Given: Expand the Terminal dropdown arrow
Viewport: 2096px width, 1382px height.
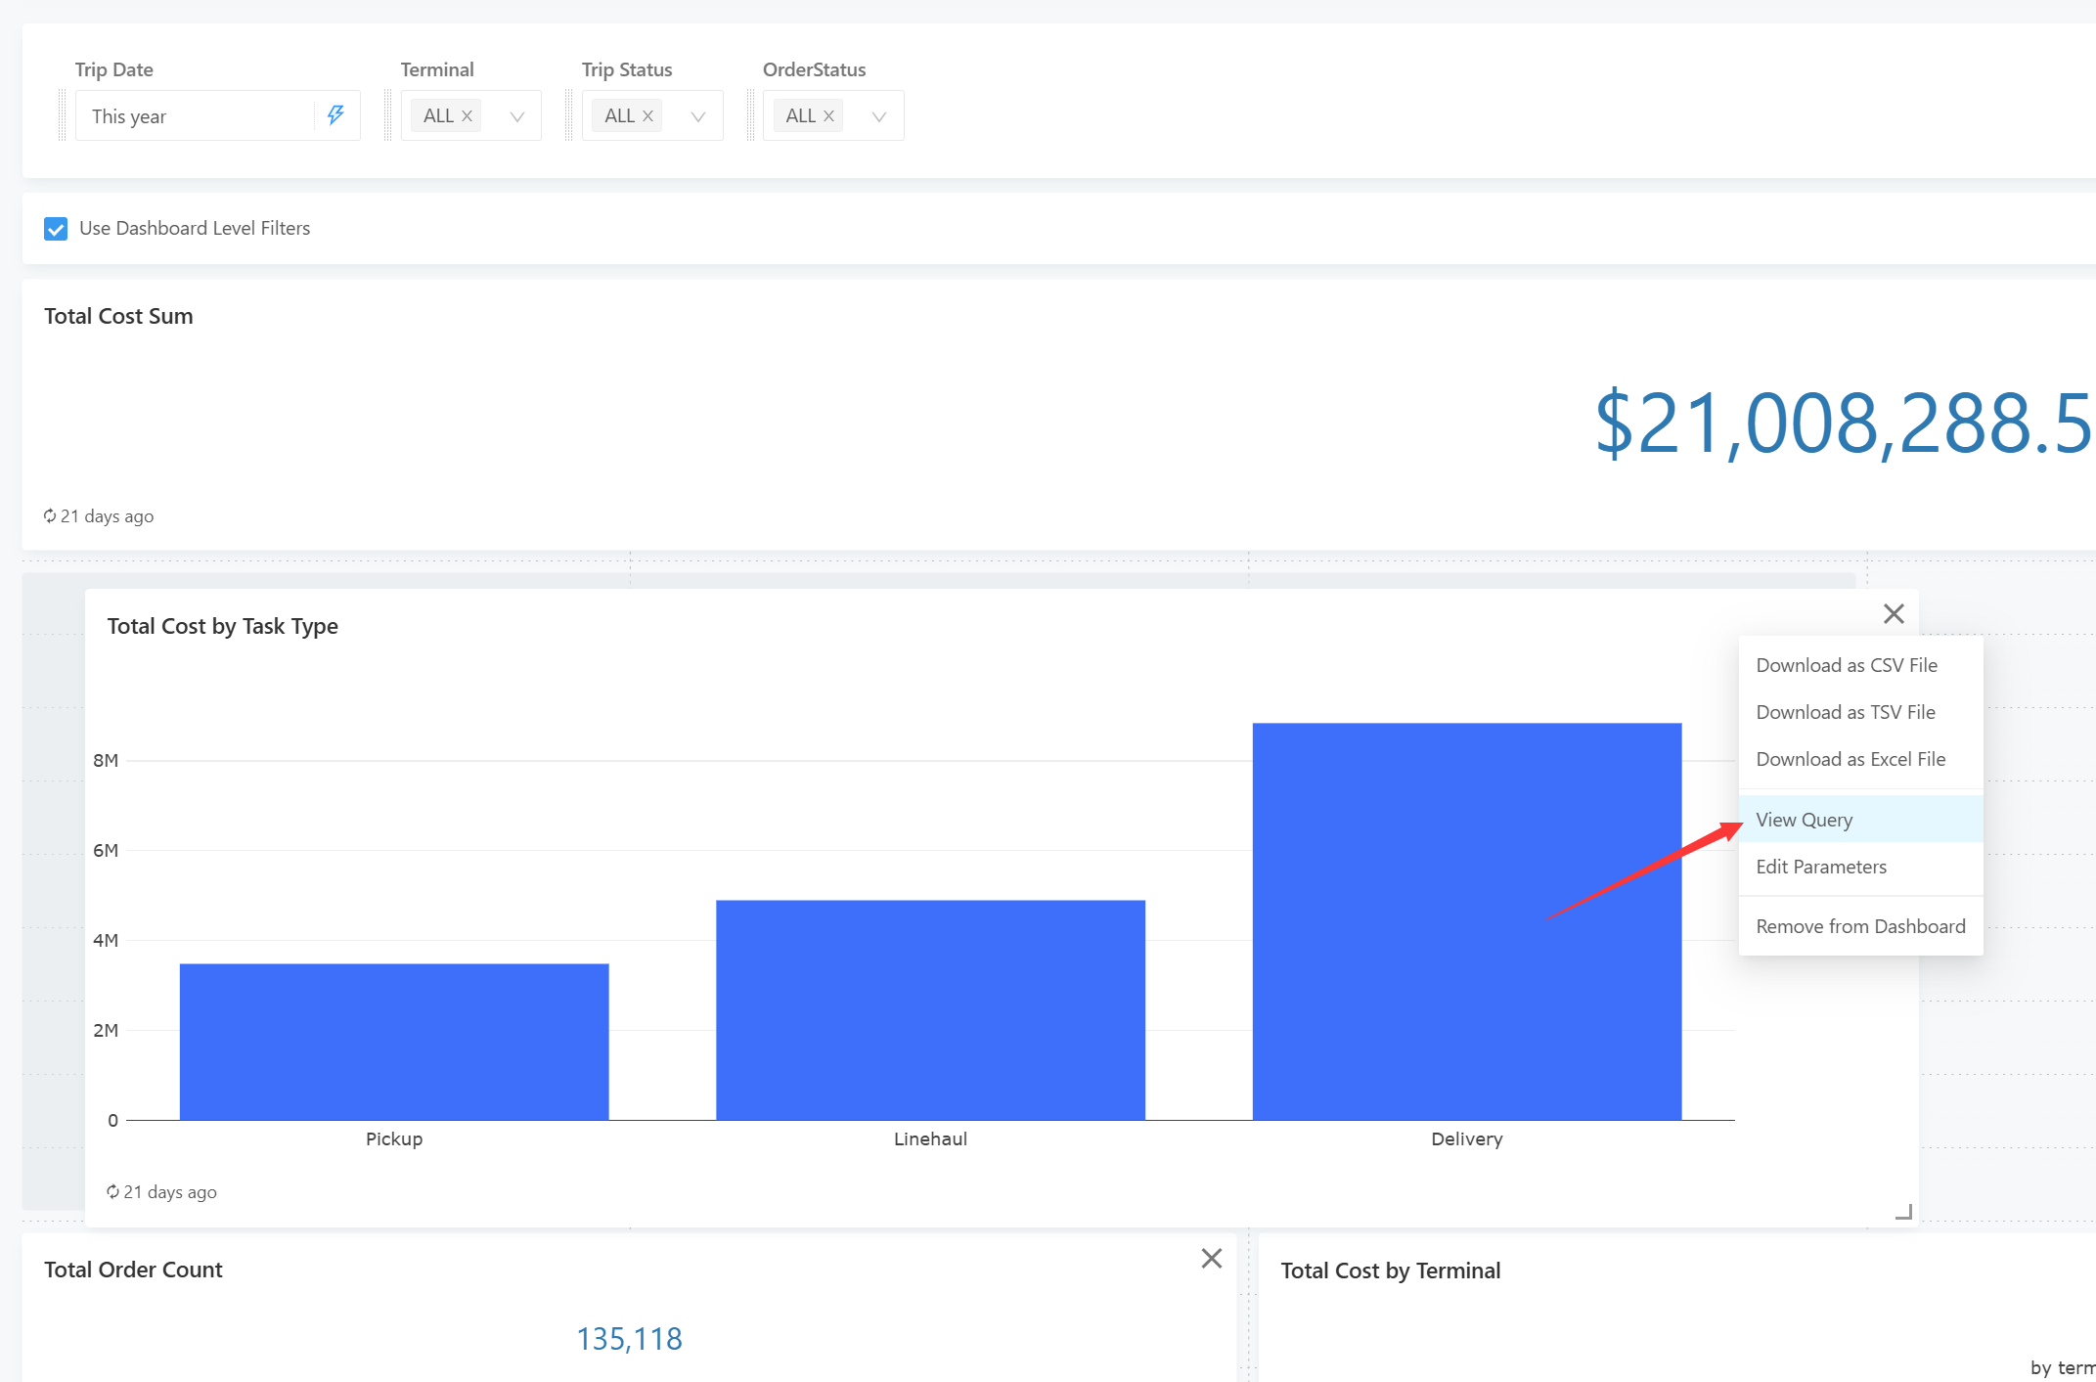Looking at the screenshot, I should tap(517, 116).
